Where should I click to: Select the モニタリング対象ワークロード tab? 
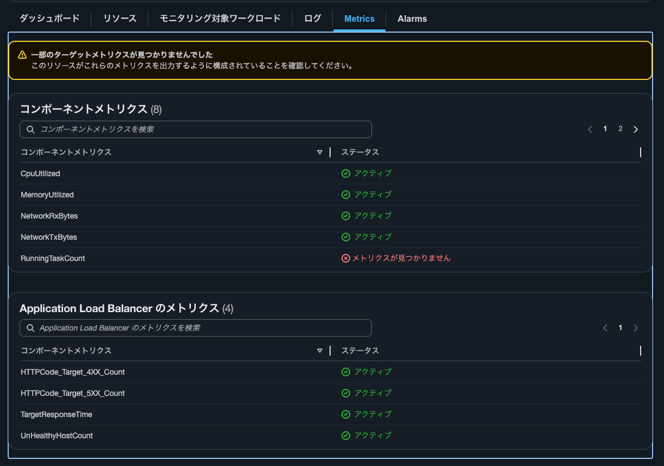[x=220, y=18]
